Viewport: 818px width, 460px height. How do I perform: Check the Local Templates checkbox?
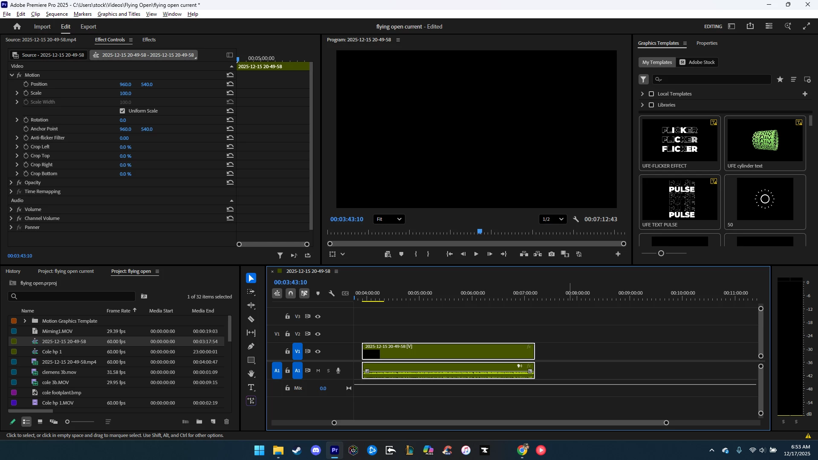click(x=651, y=94)
